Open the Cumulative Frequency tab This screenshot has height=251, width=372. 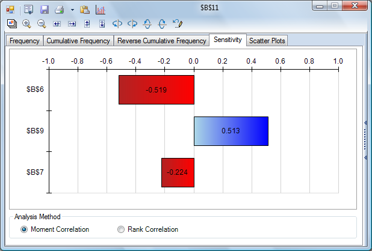pyautogui.click(x=78, y=41)
